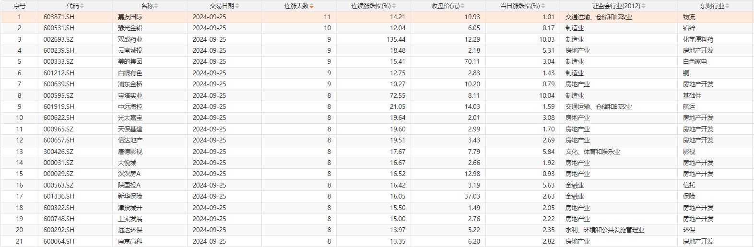This screenshot has height=247, width=754.
Task: Select stock code 600064.SH
Action: tap(59, 241)
